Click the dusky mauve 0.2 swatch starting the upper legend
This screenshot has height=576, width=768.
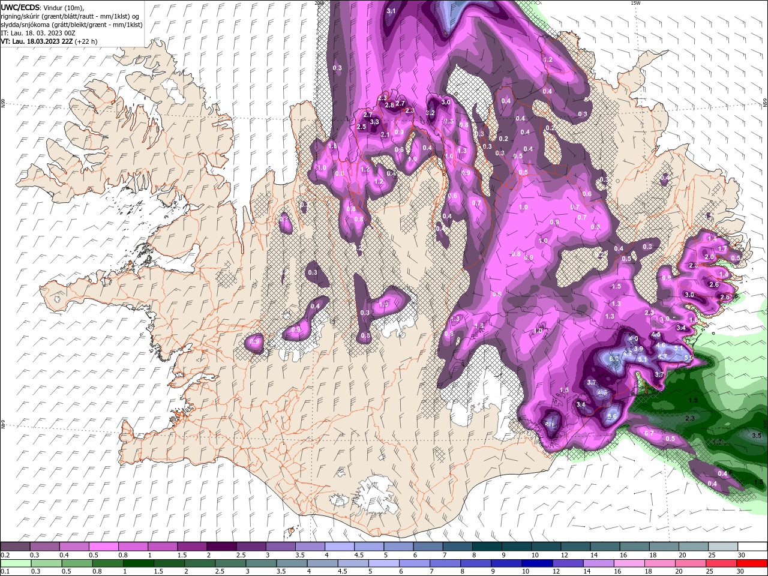click(x=16, y=547)
